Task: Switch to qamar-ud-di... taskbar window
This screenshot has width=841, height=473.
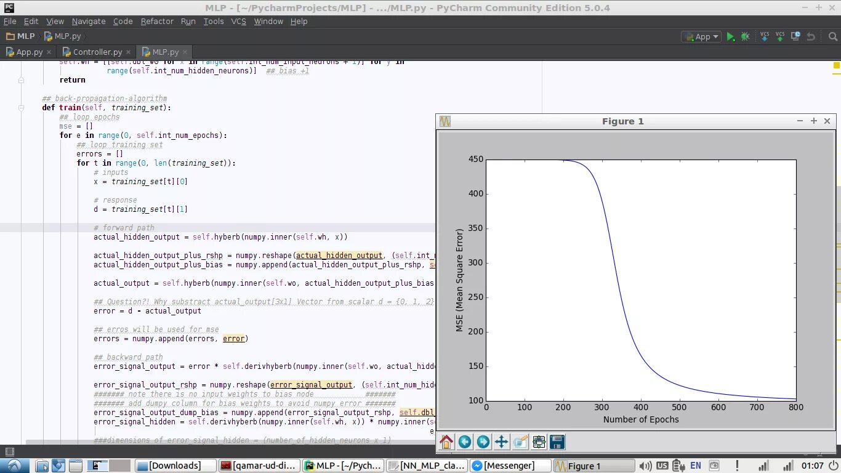Action: coord(259,466)
